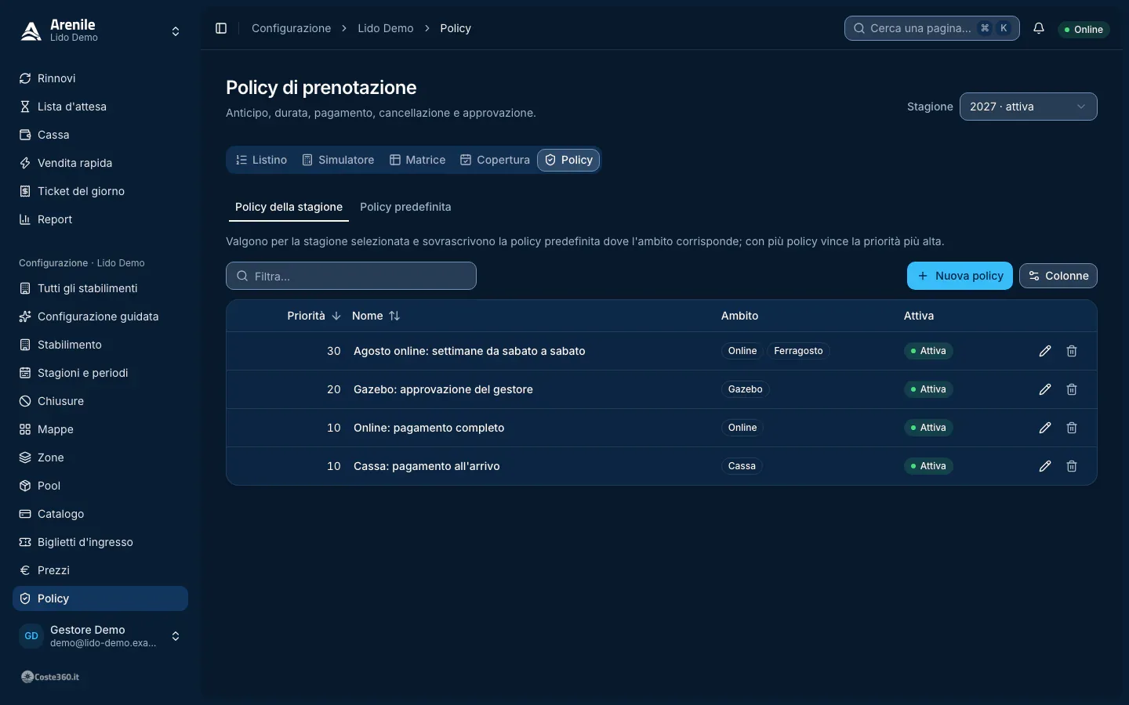The height and width of the screenshot is (705, 1129).
Task: Focus the Filtra policy filter field
Action: (x=351, y=276)
